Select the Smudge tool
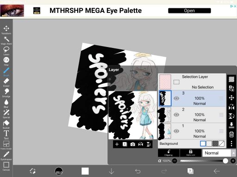This screenshot has width=237, height=177. (6, 93)
